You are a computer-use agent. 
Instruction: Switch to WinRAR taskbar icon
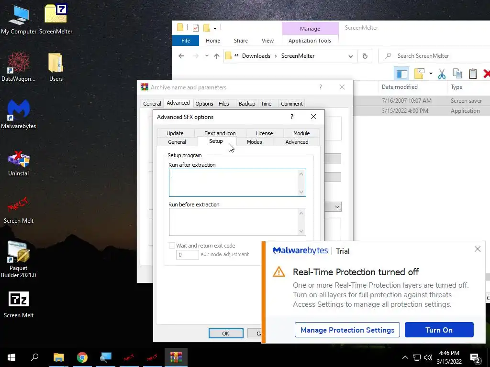[176, 357]
